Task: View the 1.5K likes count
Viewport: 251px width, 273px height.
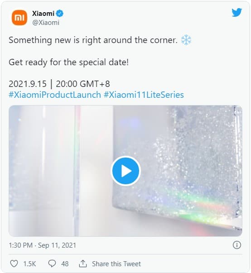Action: (x=29, y=264)
